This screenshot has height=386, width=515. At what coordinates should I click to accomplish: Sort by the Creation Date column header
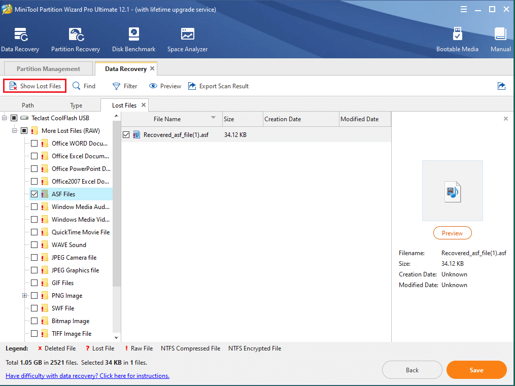(301, 119)
